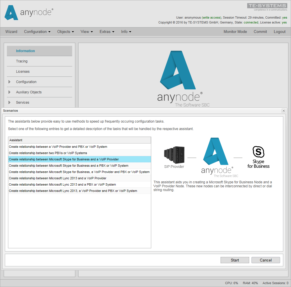Select Skype for Business and a VoIP Provider
Viewport: 291px width, 287px height.
(80, 159)
